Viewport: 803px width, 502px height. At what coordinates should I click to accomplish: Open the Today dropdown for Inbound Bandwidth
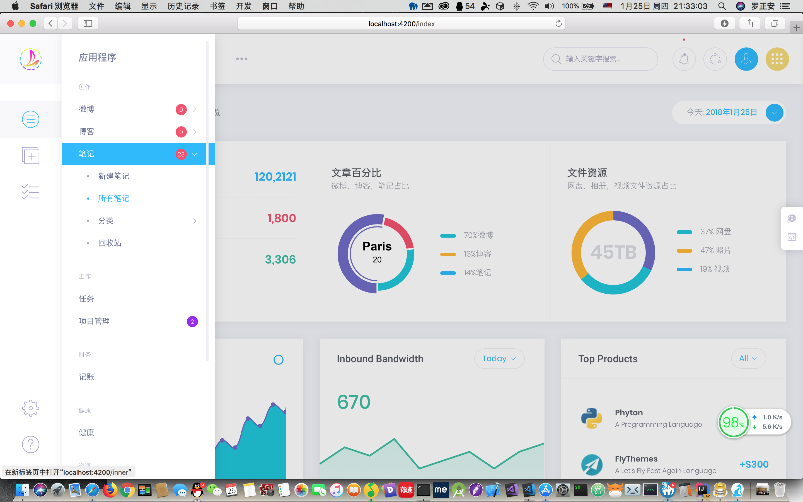coord(499,359)
